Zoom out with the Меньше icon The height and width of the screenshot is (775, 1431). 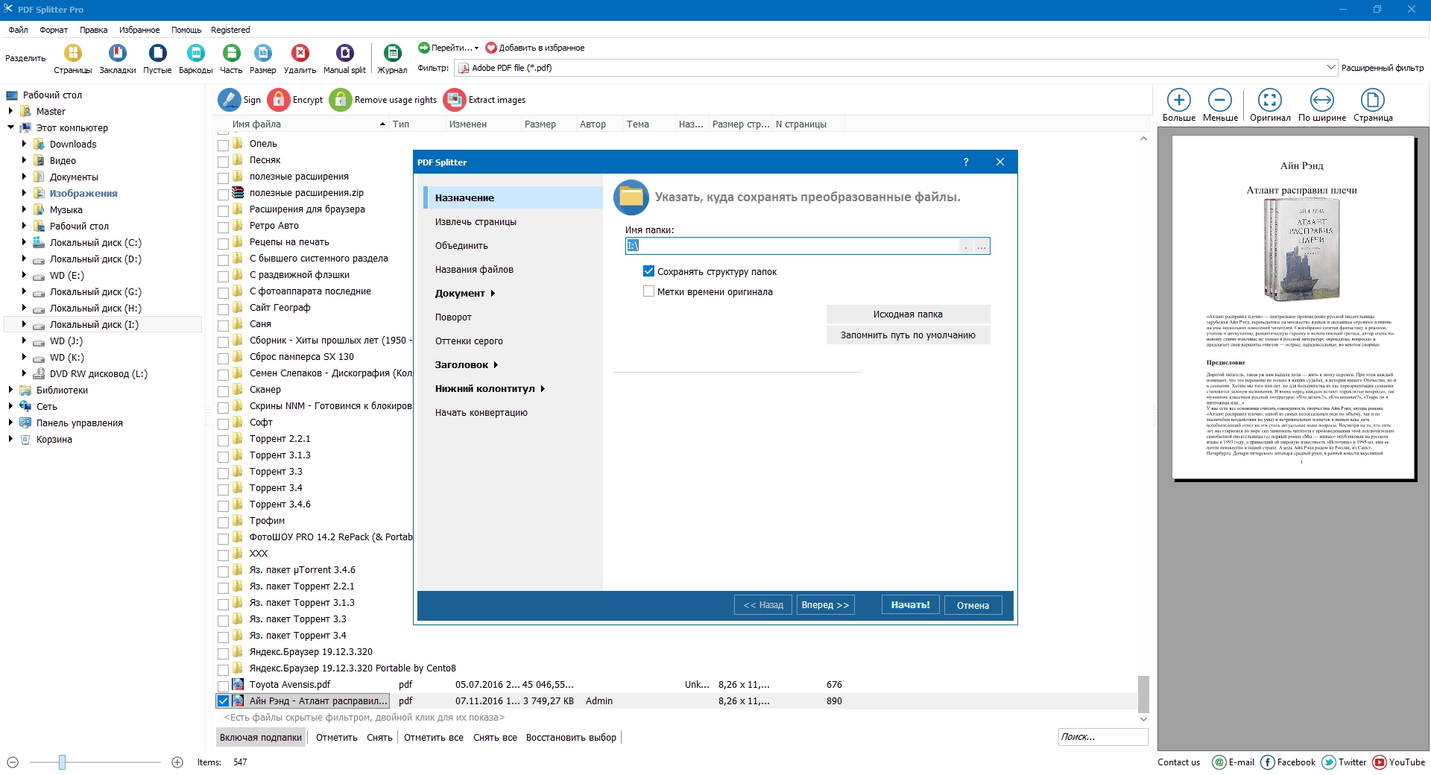[1220, 105]
